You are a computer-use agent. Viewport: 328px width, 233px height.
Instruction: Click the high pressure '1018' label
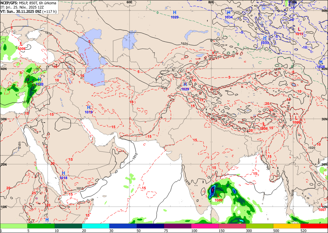63,178
